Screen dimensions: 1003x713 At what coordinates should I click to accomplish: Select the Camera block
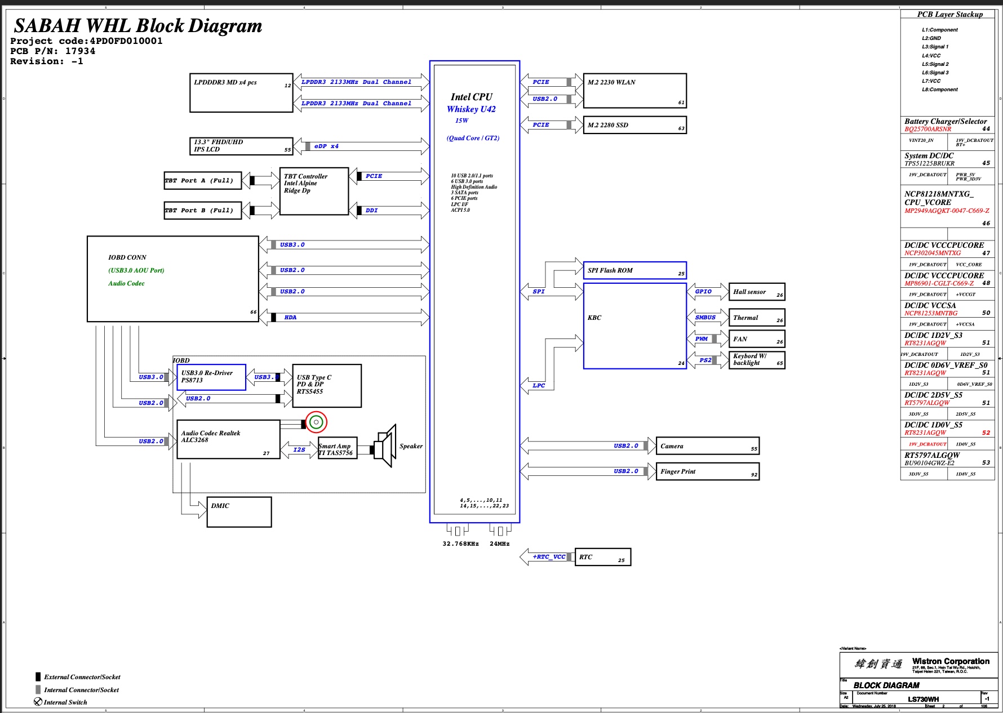(x=708, y=445)
